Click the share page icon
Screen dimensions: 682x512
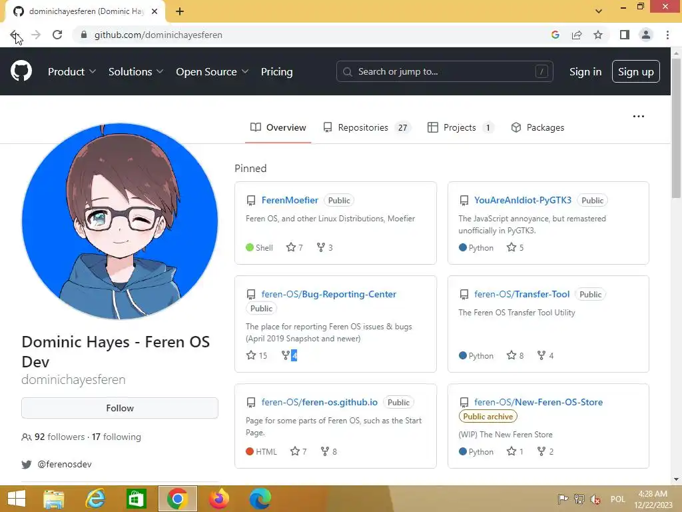577,35
